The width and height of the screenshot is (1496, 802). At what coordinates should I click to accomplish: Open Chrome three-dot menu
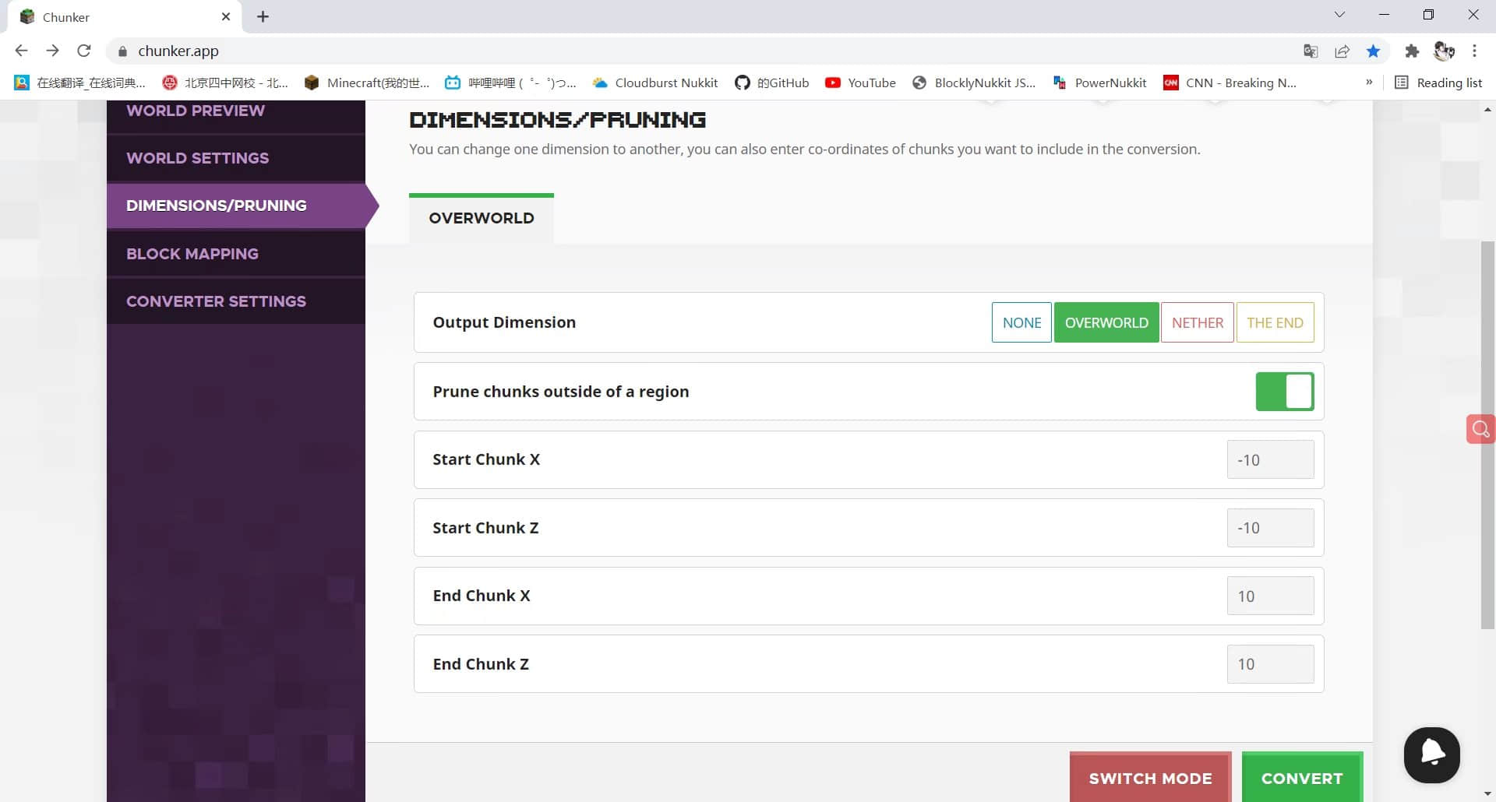pyautogui.click(x=1474, y=51)
